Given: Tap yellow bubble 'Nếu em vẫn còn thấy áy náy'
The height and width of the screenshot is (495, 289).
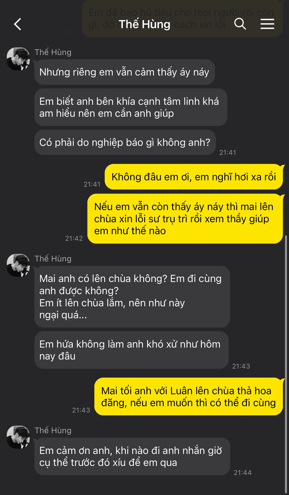Looking at the screenshot, I should tap(185, 219).
